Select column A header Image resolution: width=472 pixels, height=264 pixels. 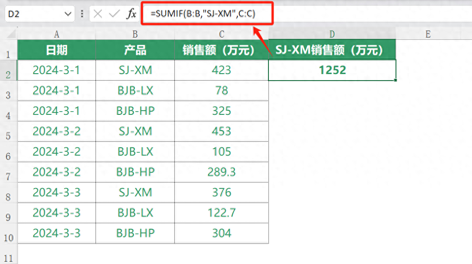(57, 34)
